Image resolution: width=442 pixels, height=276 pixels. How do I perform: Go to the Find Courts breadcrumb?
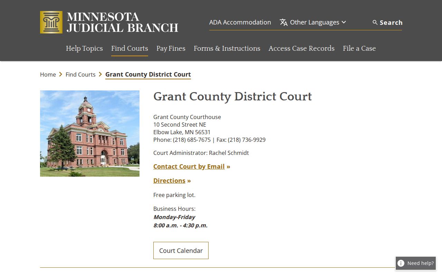[80, 75]
